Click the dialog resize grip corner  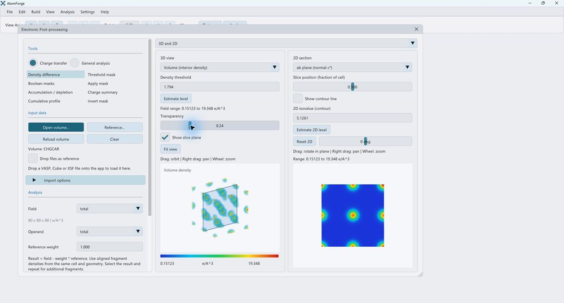[x=420, y=274]
